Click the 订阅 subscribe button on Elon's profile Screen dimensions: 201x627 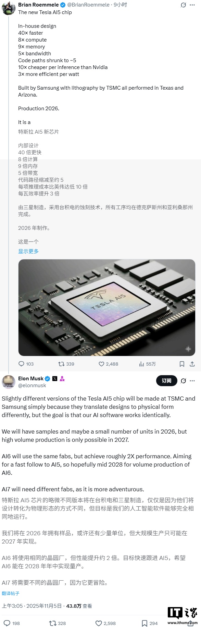tap(166, 381)
